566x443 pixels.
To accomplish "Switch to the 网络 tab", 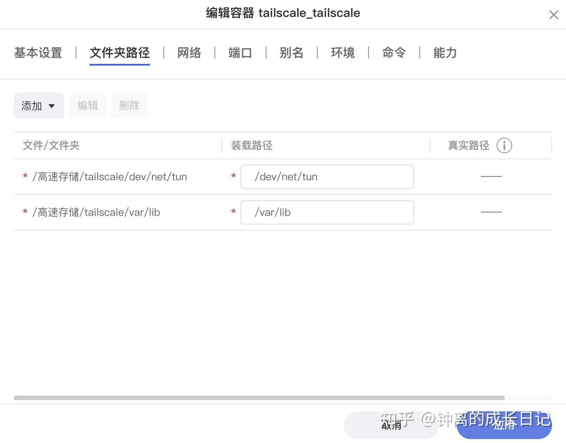I will [189, 53].
